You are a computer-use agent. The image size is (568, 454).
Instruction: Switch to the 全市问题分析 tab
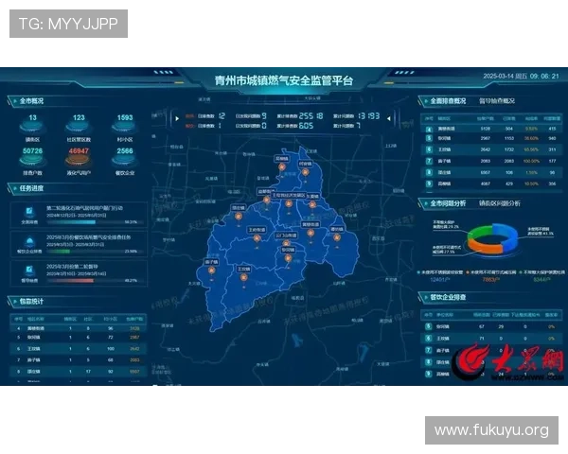point(448,203)
